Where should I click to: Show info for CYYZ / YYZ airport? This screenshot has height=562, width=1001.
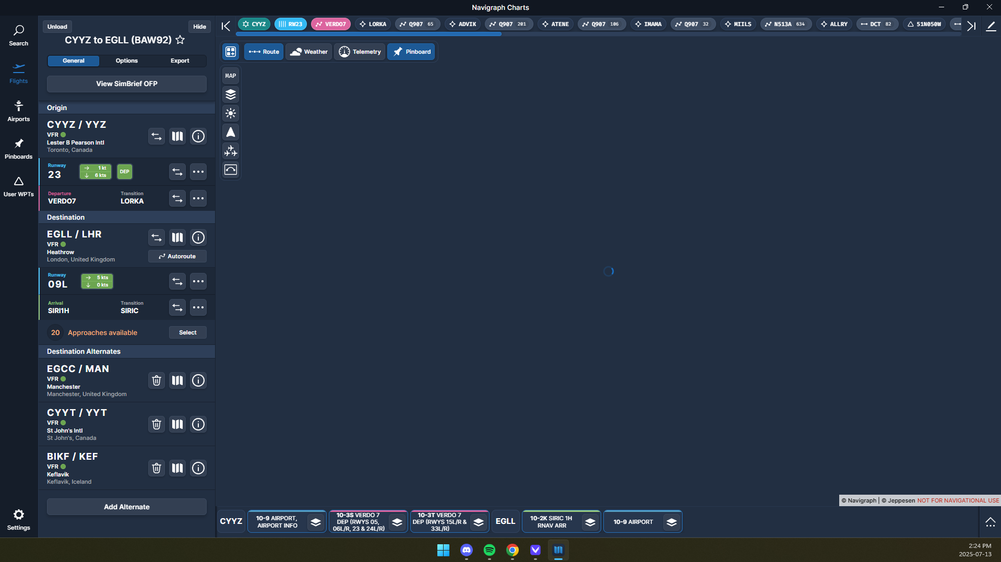pyautogui.click(x=198, y=136)
